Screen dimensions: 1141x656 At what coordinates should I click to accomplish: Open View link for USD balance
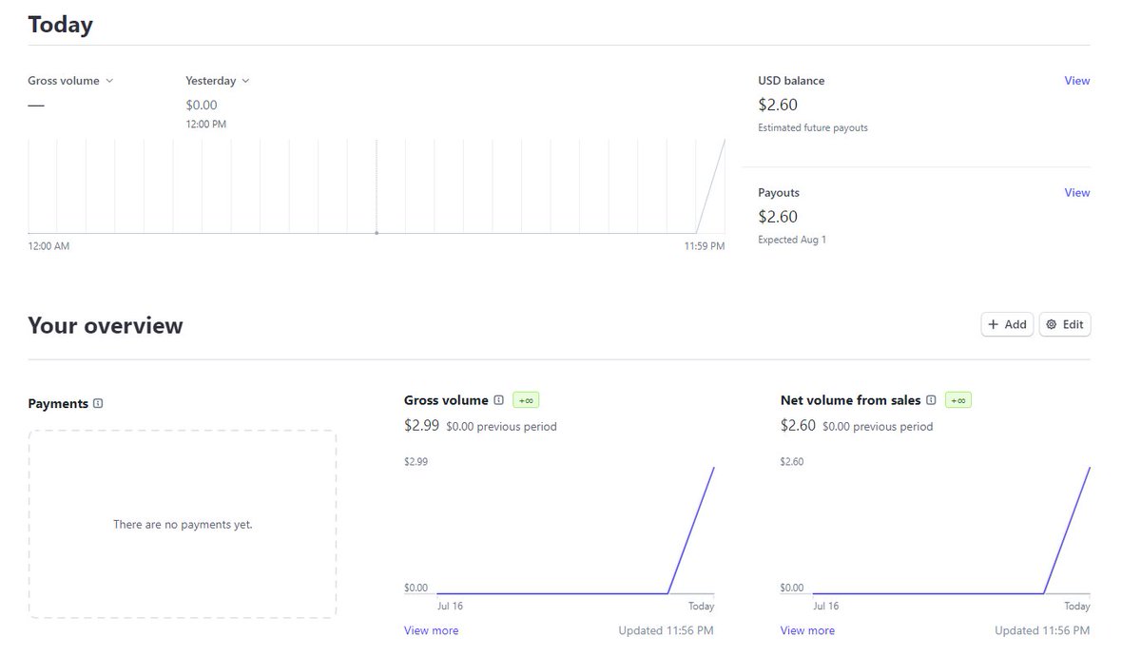point(1076,80)
